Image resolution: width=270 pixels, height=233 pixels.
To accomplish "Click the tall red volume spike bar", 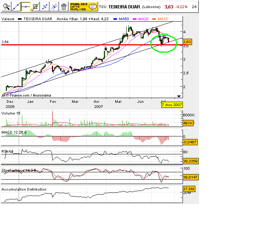I will pyautogui.click(x=53, y=119).
